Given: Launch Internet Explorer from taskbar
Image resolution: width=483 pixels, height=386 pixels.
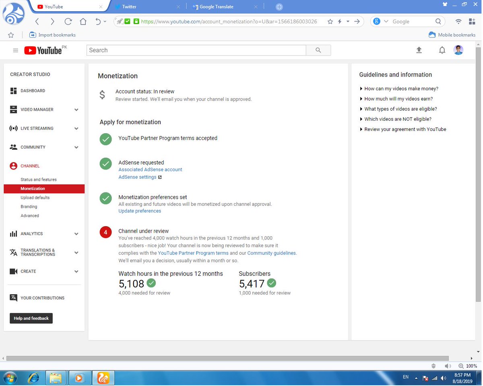Looking at the screenshot, I should (34, 378).
